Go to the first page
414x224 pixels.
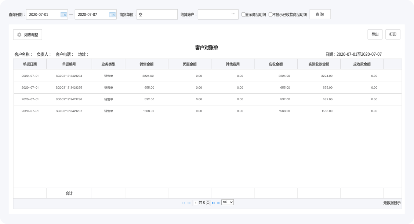[x=184, y=202]
